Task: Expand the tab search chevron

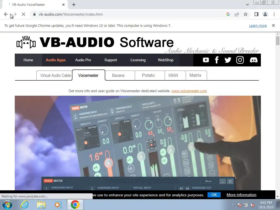Action: click(247, 5)
